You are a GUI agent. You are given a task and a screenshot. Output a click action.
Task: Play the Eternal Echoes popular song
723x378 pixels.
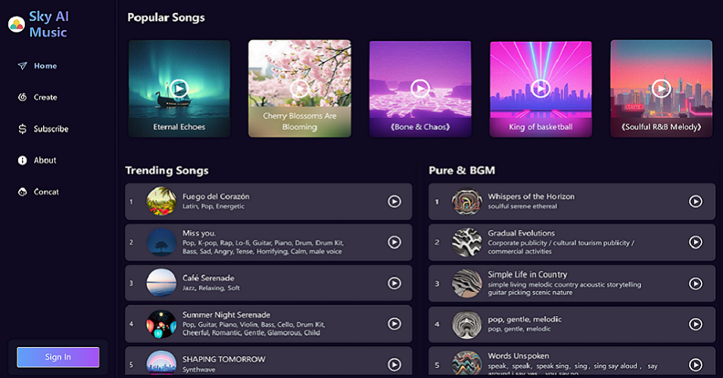(x=179, y=89)
